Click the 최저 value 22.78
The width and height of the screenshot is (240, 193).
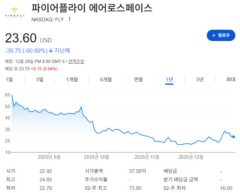pos(46,188)
